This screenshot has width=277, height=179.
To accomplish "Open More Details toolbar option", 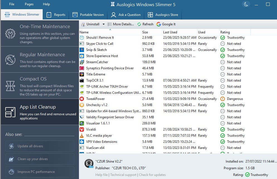I will (121, 24).
